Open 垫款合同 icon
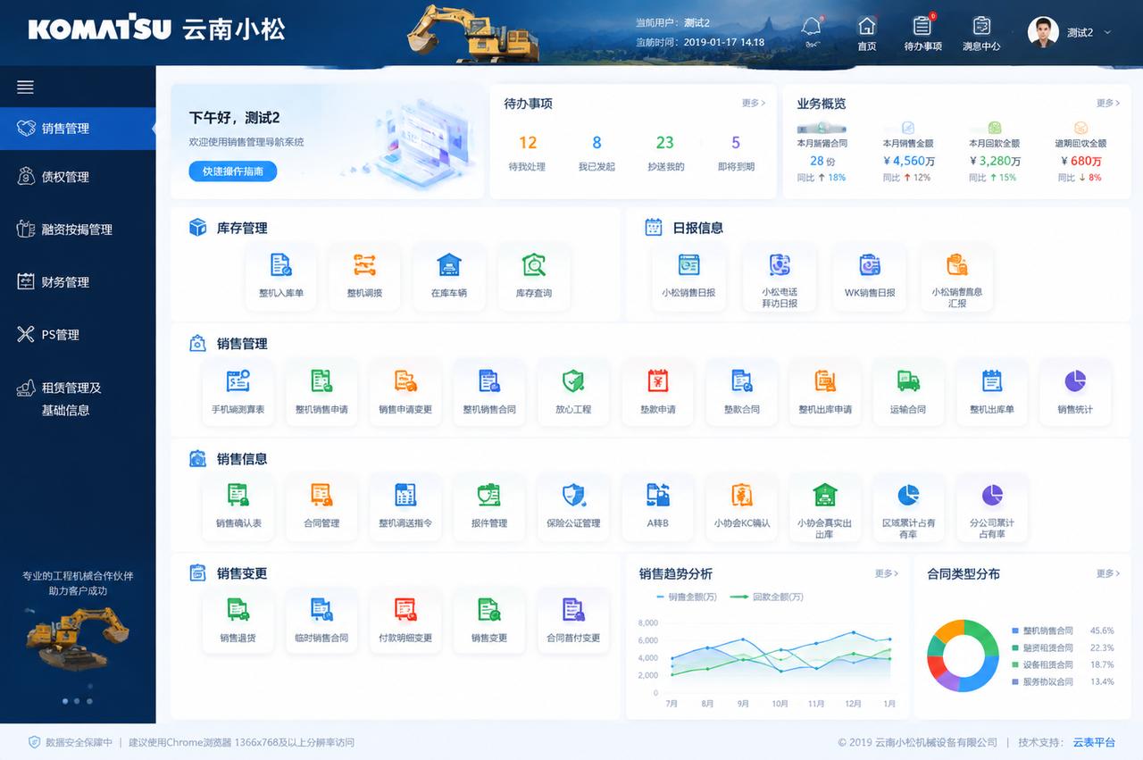 tap(742, 381)
